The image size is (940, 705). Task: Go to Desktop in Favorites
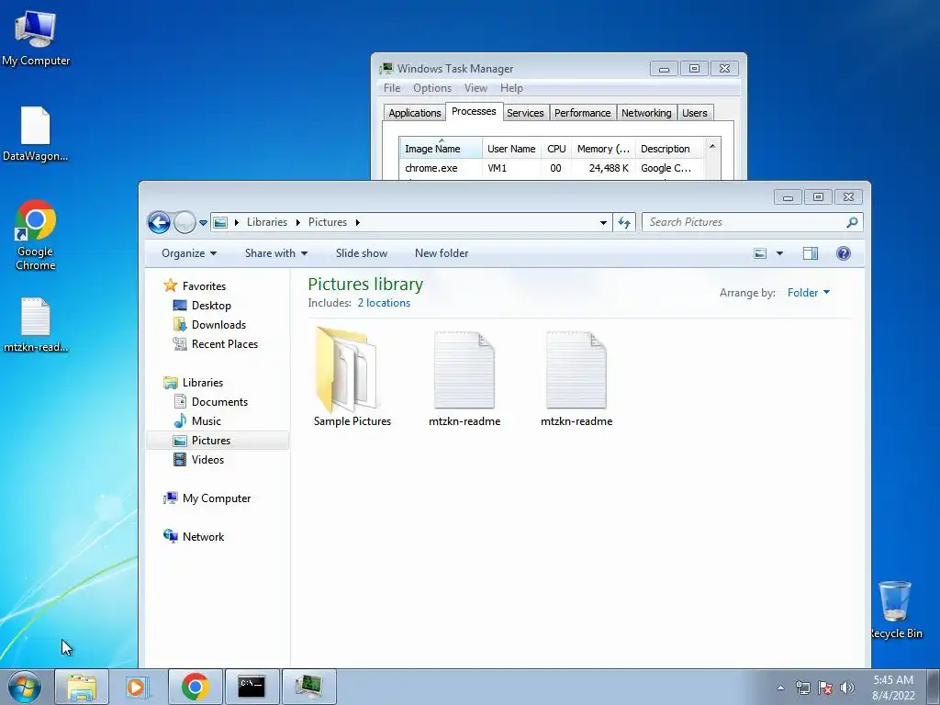click(211, 305)
